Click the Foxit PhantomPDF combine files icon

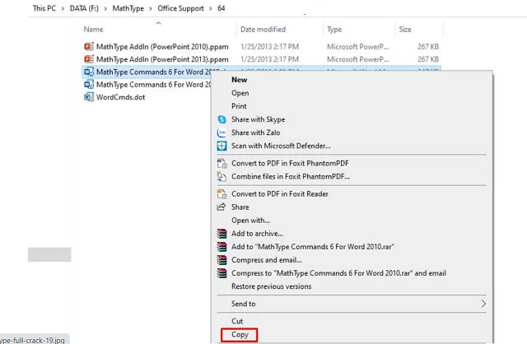point(222,176)
